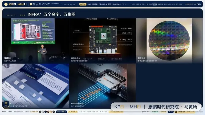This screenshot has height=115, width=205.
Task: Click the JTAG接口 label on board image
Action: (x=77, y=30)
